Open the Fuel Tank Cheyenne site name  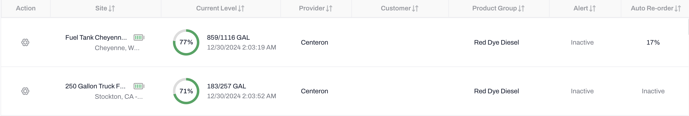tap(96, 37)
